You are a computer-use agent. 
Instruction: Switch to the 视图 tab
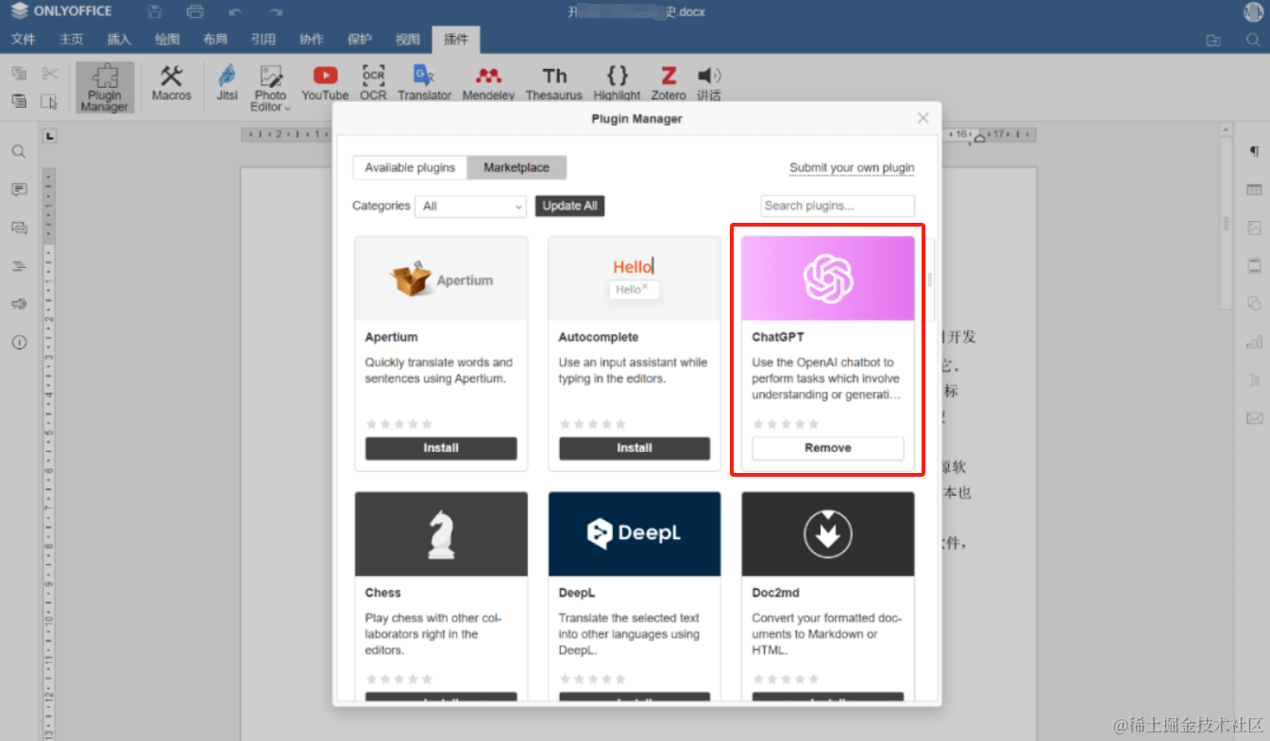click(x=408, y=40)
